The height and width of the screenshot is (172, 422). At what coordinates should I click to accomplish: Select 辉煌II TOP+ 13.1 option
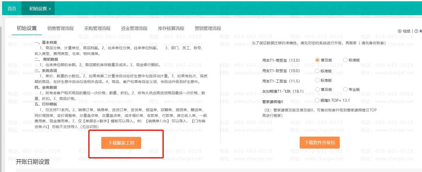(317, 100)
